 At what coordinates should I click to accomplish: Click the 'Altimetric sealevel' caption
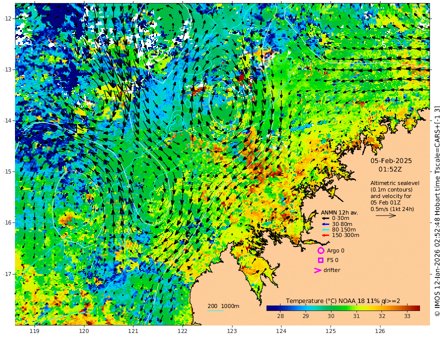[x=395, y=183]
